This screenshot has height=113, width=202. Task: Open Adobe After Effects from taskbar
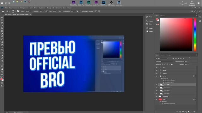pyautogui.click(x=74, y=3)
